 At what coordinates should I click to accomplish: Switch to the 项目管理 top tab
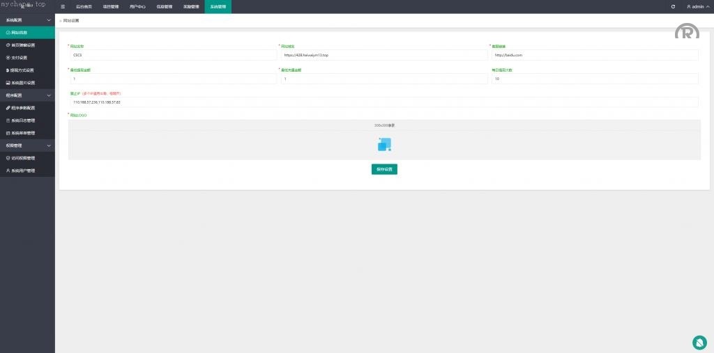coord(110,6)
